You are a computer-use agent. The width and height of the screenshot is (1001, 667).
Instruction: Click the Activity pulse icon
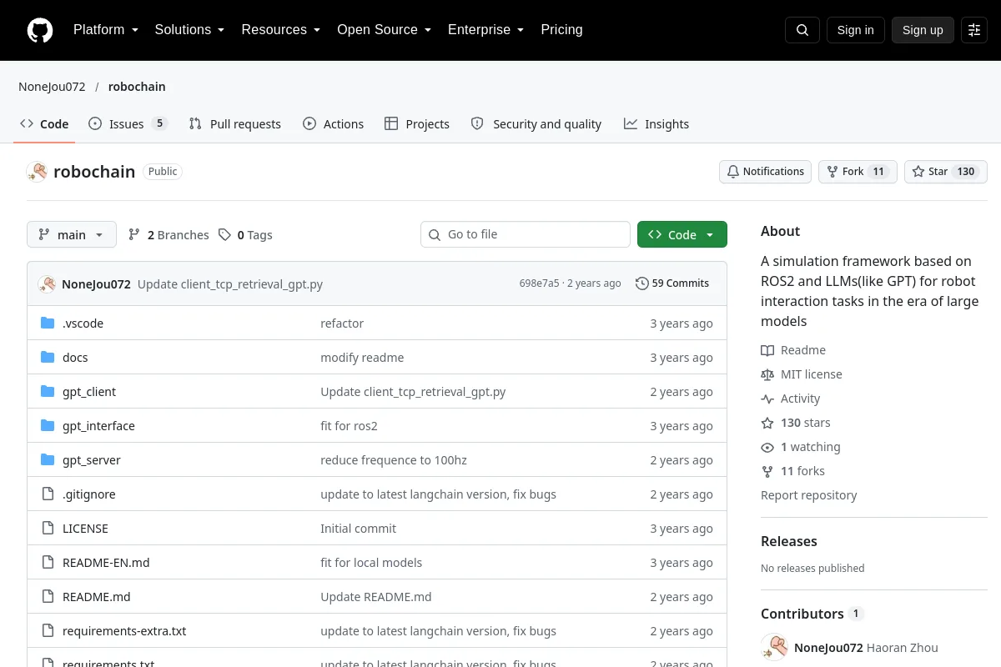pos(767,399)
